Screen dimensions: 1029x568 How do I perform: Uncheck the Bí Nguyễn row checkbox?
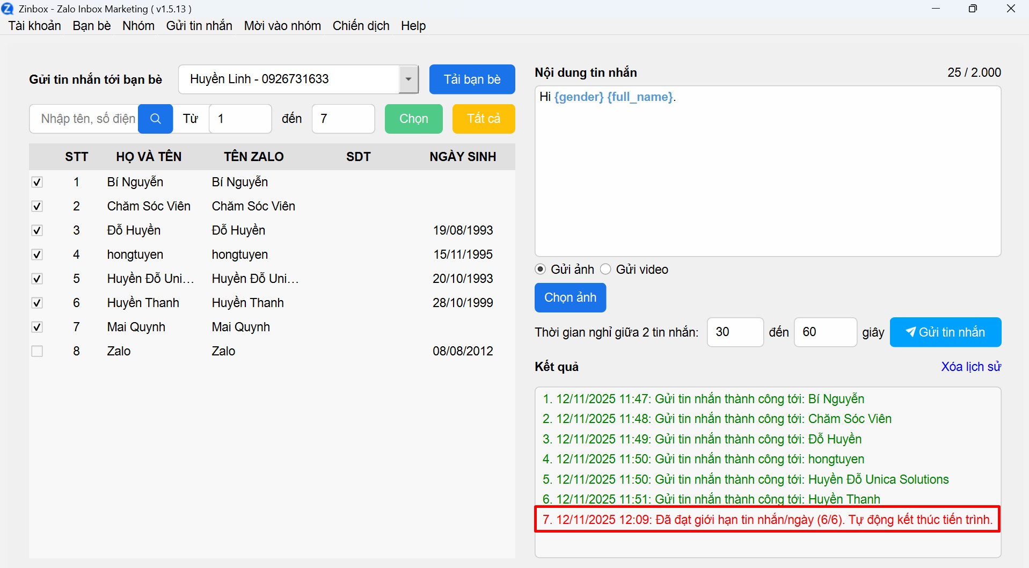37,182
